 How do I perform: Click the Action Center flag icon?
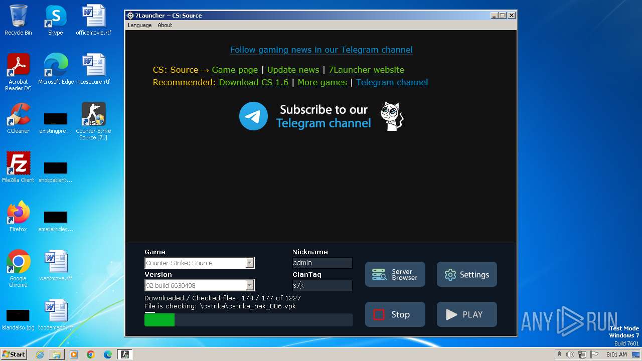point(594,354)
